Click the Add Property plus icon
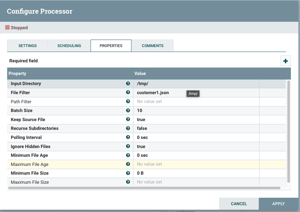The image size is (300, 212). click(285, 61)
